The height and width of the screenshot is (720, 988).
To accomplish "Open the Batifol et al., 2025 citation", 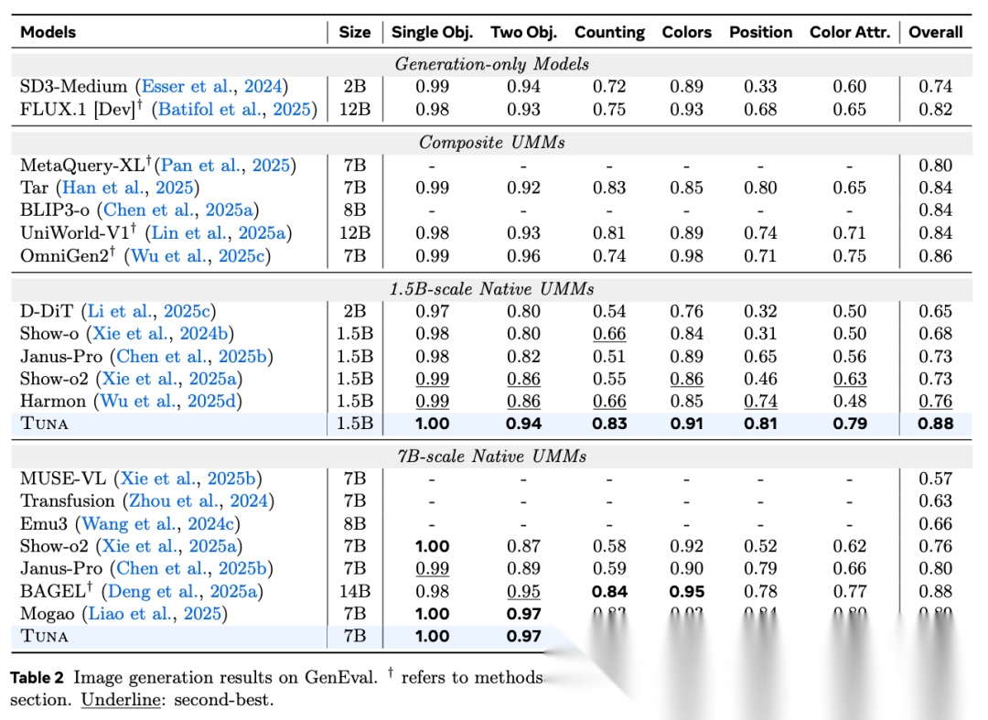I will (x=234, y=110).
